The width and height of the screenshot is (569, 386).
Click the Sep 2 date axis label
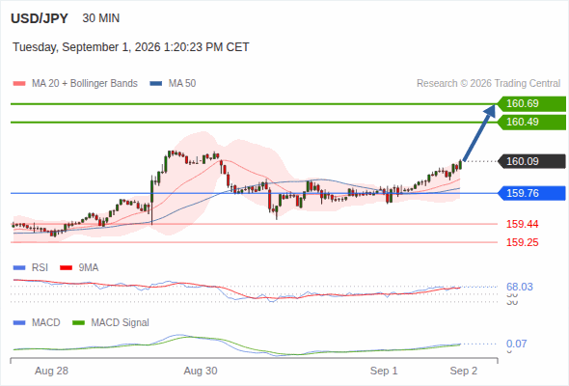click(464, 371)
